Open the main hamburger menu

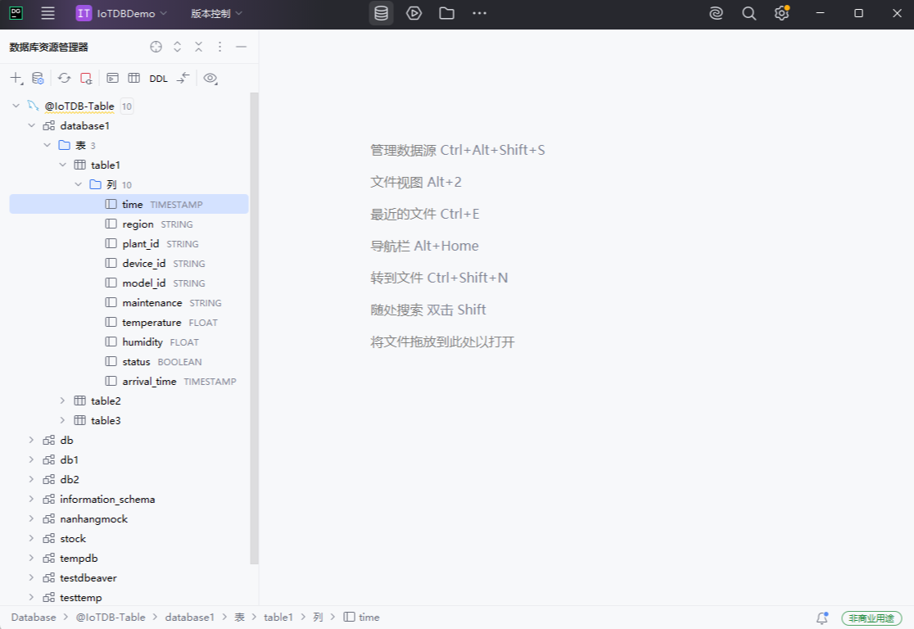(47, 13)
